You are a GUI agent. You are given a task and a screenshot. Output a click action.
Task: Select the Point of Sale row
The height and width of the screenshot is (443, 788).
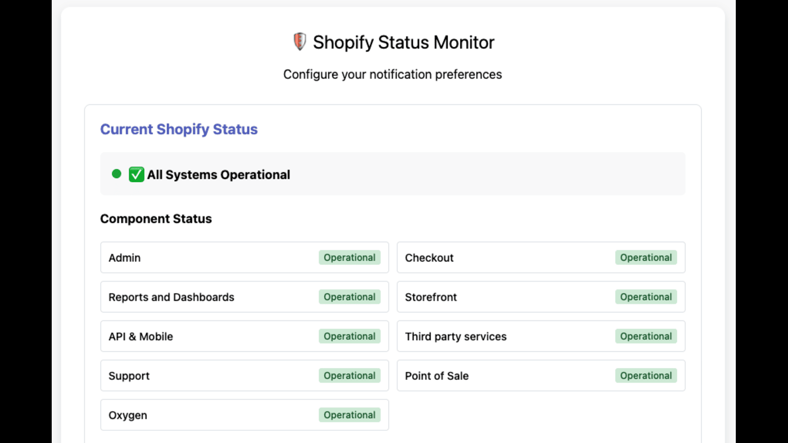point(541,376)
